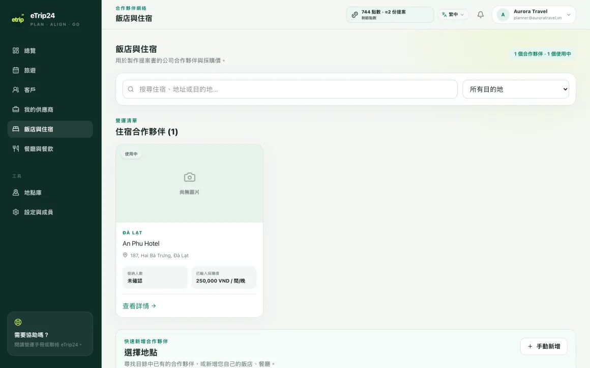The height and width of the screenshot is (368, 590).
Task: Click the ĐÀ LẠT destination label
Action: (x=132, y=233)
